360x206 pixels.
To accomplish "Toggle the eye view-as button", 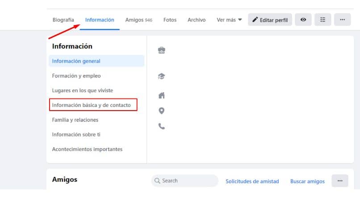I will coord(303,20).
